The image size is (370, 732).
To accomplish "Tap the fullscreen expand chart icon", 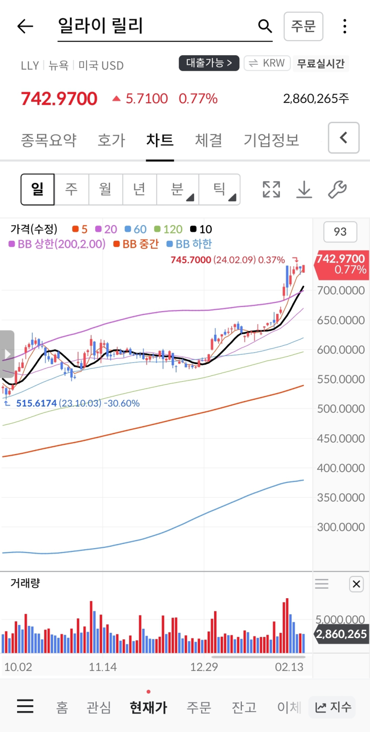I will 271,189.
